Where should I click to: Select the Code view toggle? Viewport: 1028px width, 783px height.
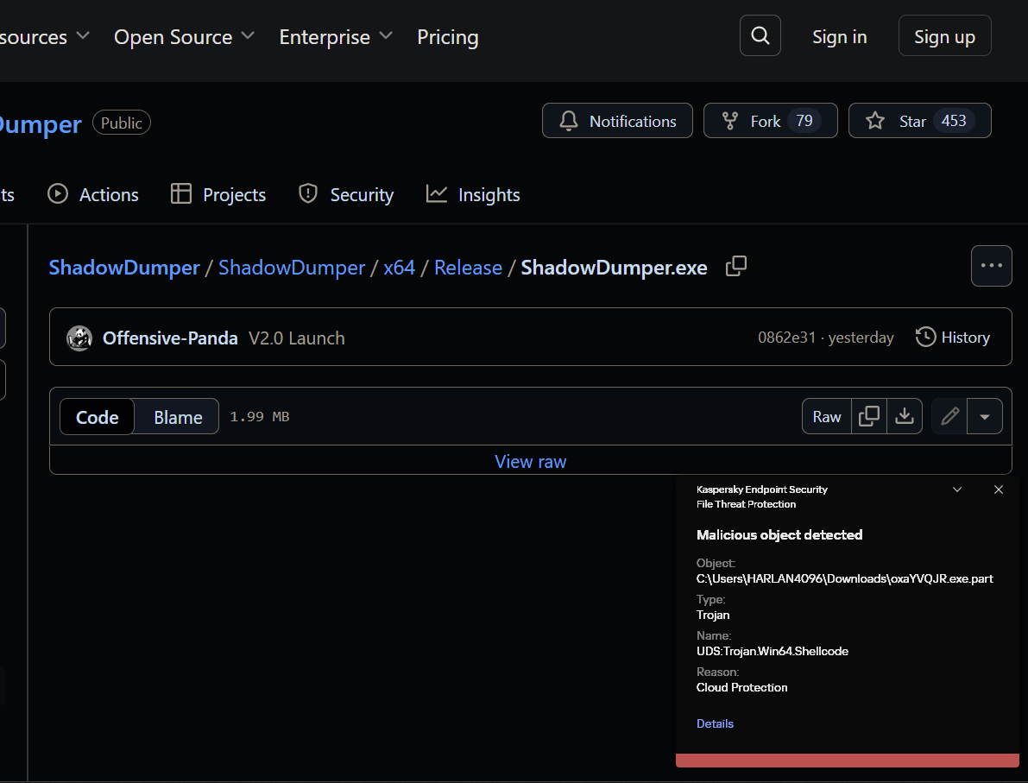pos(98,417)
